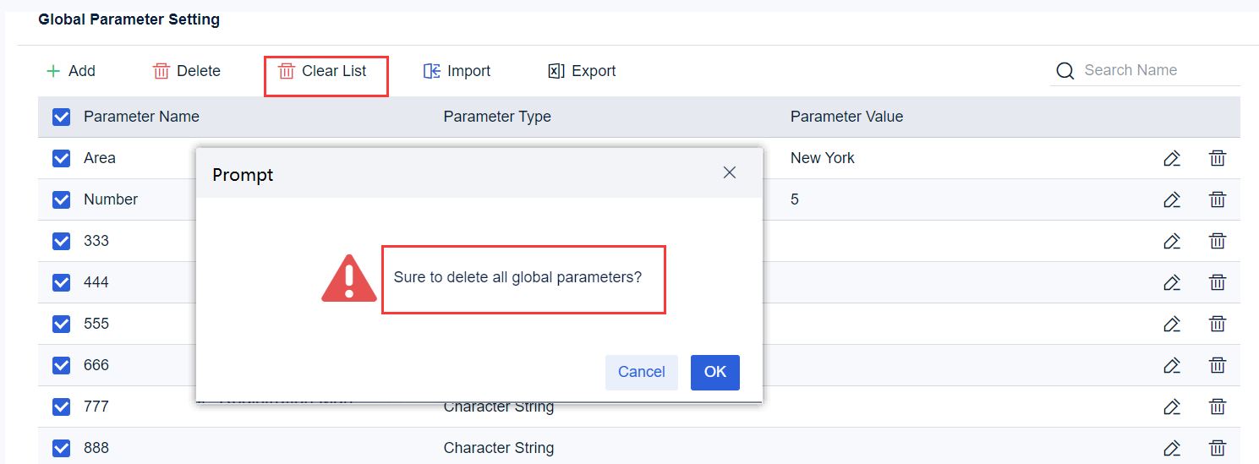Edit the 333 parameter via pencil icon
Image resolution: width=1259 pixels, height=464 pixels.
(x=1172, y=241)
